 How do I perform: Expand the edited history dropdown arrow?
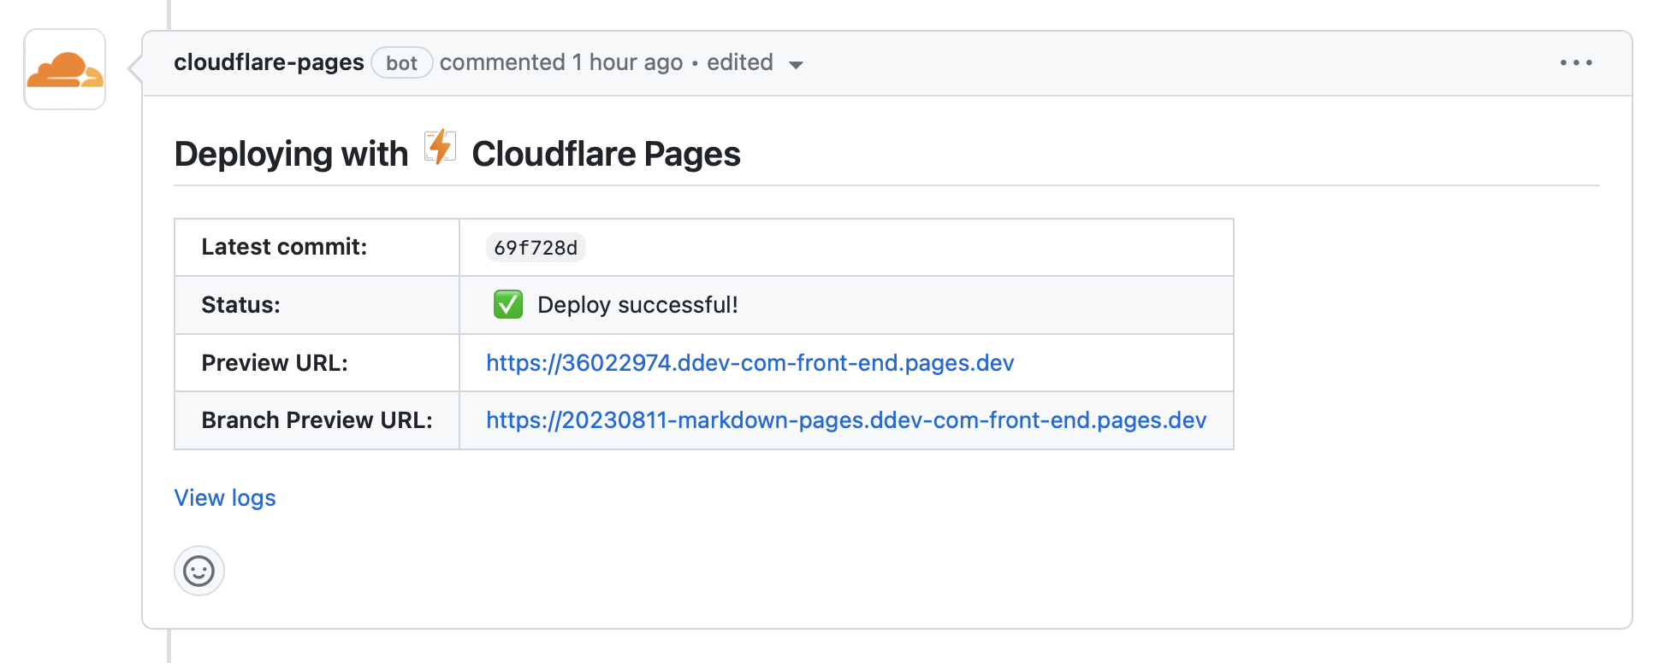click(x=796, y=65)
